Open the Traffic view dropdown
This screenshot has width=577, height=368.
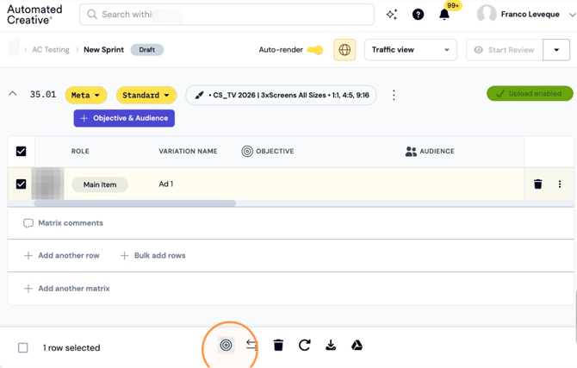pos(411,50)
